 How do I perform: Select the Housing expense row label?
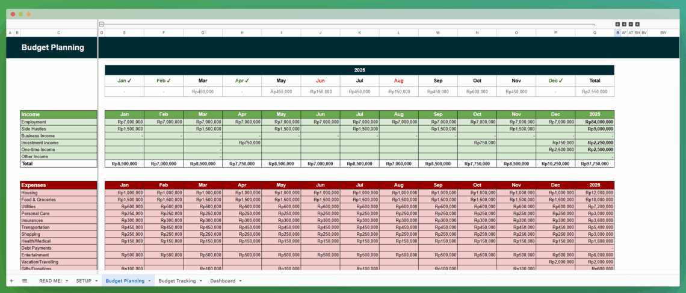[58, 193]
